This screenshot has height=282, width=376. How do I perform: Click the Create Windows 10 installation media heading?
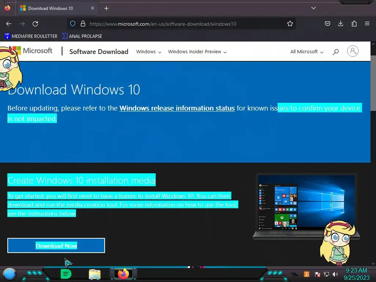pyautogui.click(x=82, y=180)
